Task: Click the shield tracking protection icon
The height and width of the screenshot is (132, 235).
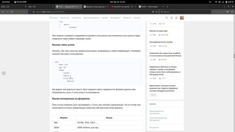Action: click(30, 12)
